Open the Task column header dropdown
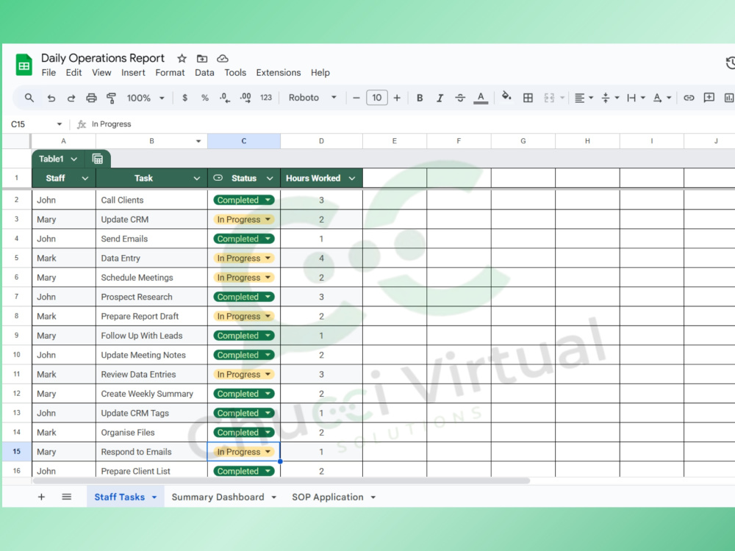The image size is (735, 551). (x=197, y=179)
